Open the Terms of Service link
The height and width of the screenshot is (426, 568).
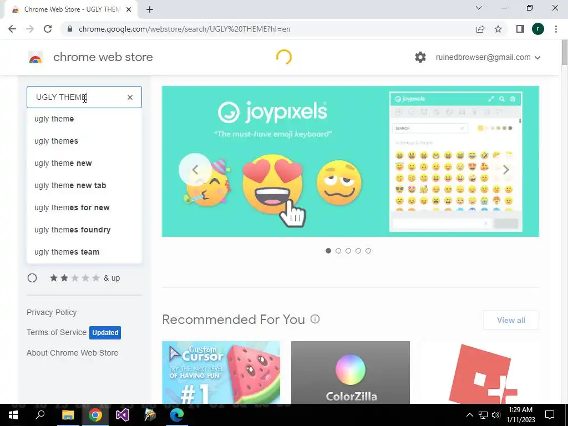(56, 332)
